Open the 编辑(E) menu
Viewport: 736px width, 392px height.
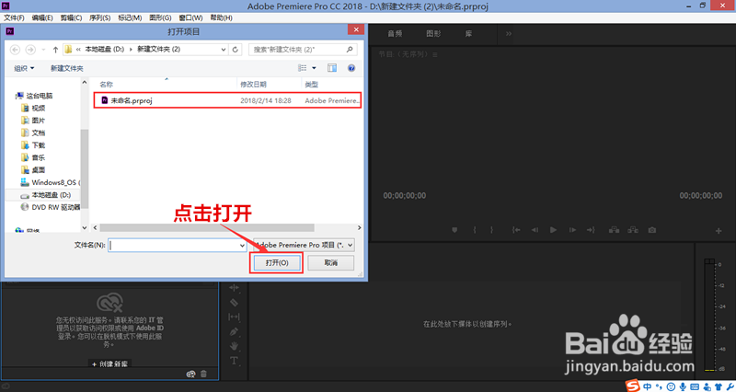tap(42, 17)
